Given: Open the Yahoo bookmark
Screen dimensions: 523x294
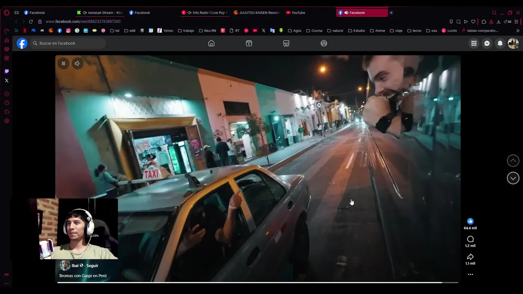Looking at the screenshot, I should pyautogui.click(x=165, y=31).
